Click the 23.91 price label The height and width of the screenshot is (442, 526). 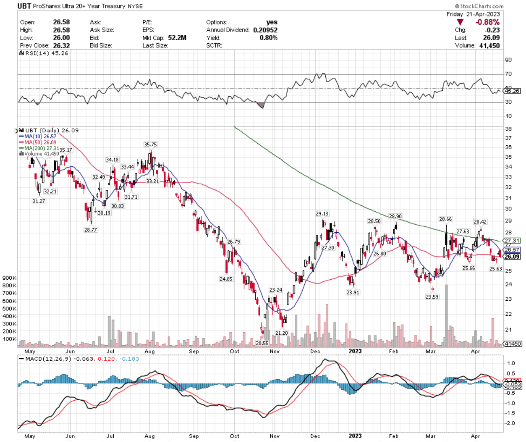point(353,292)
